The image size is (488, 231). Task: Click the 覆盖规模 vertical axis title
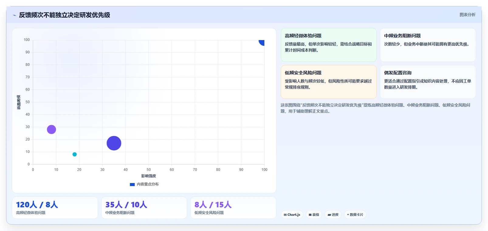click(19, 102)
